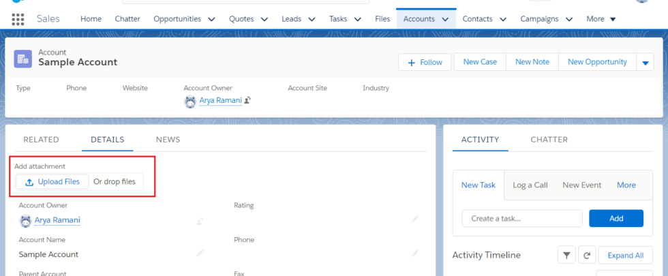This screenshot has width=668, height=276.
Task: Open the More navigation menu
Action: click(601, 19)
